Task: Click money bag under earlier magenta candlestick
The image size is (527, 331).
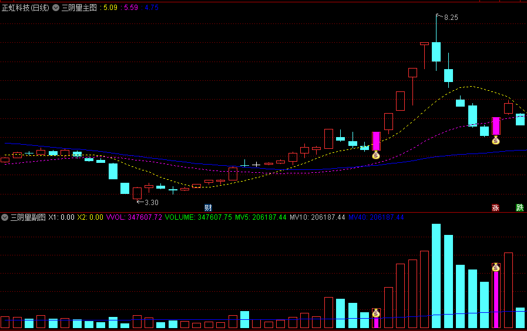Action: click(x=376, y=155)
